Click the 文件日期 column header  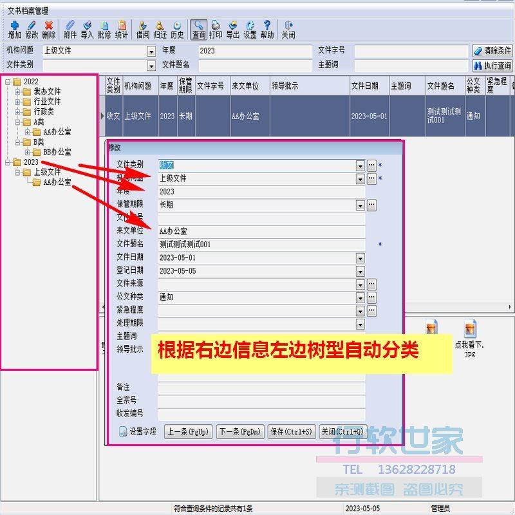point(369,86)
